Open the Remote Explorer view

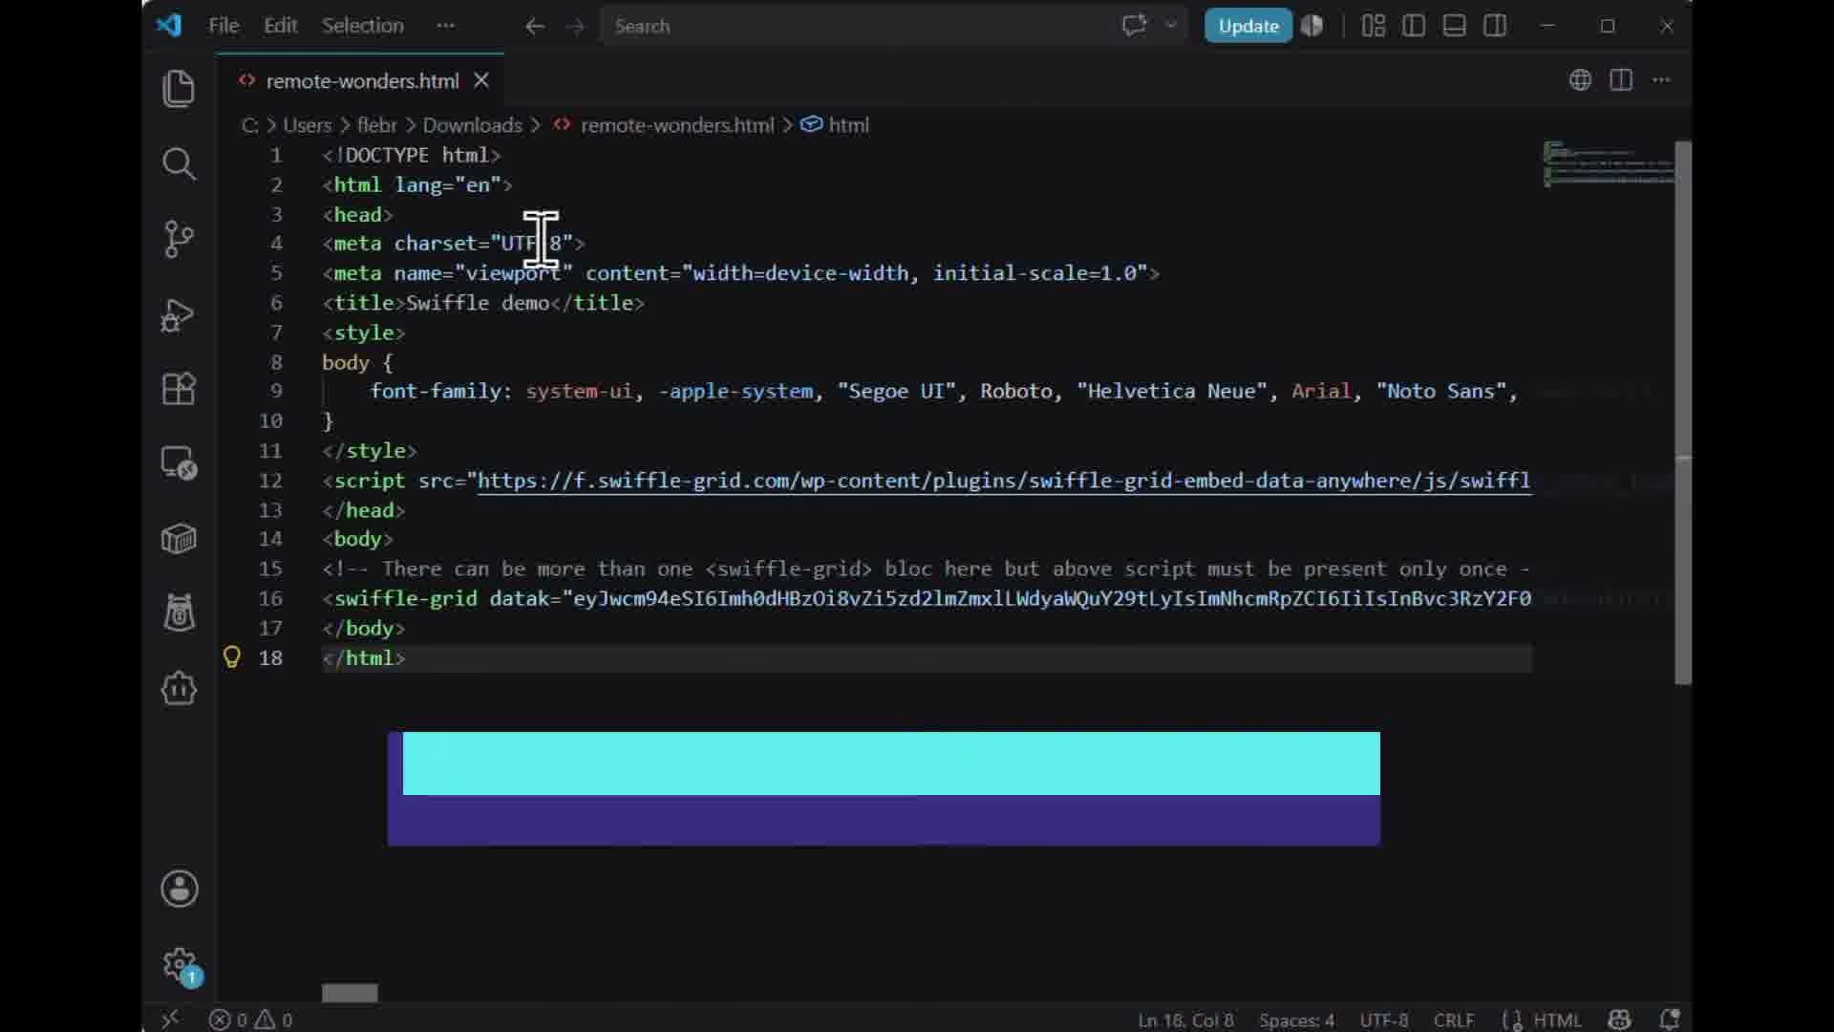pyautogui.click(x=179, y=463)
